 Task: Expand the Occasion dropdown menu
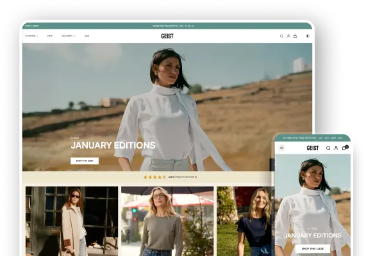pyautogui.click(x=69, y=36)
